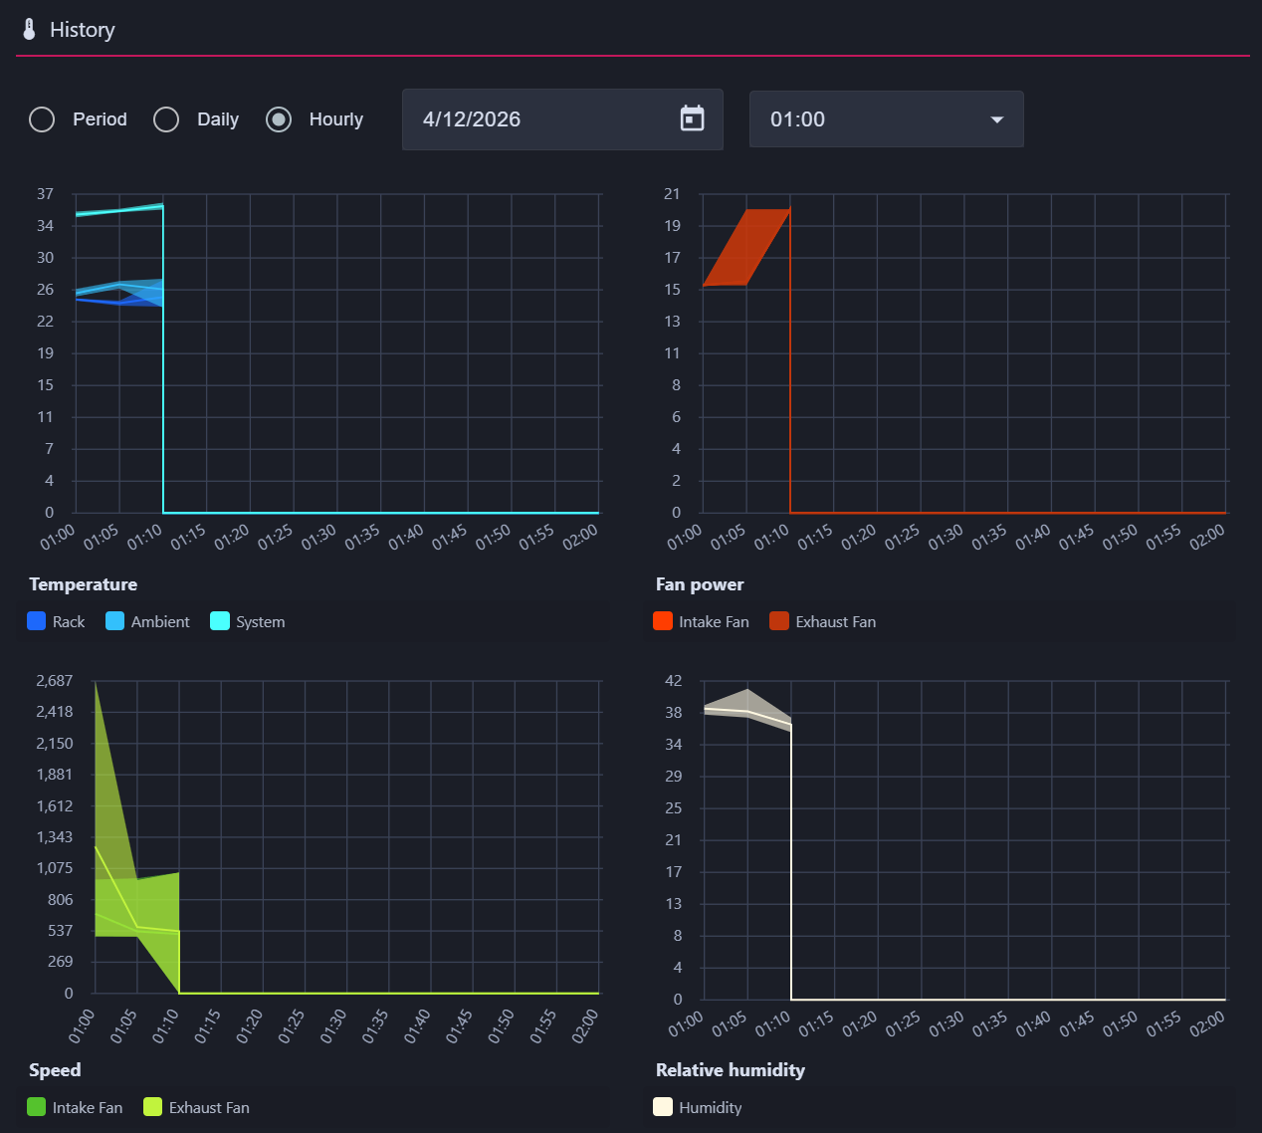1262x1133 pixels.
Task: Click the Ambient legend label
Action: click(160, 621)
